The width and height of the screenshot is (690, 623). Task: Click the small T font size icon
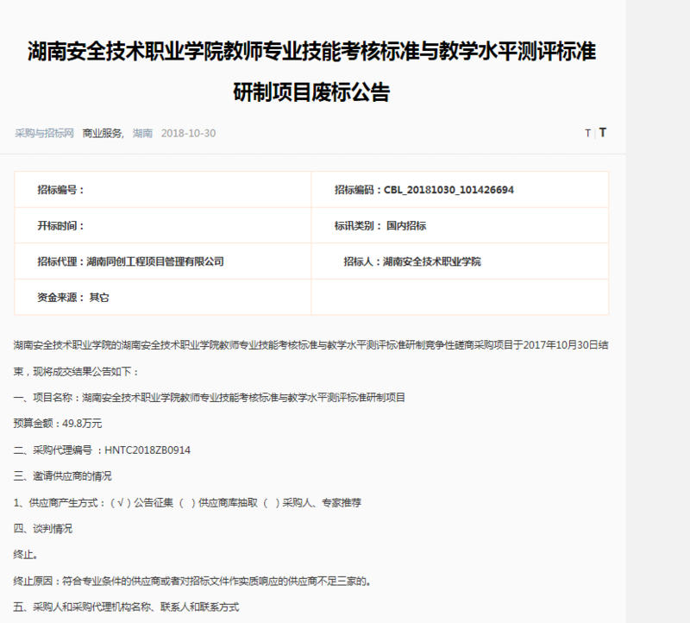click(x=587, y=133)
